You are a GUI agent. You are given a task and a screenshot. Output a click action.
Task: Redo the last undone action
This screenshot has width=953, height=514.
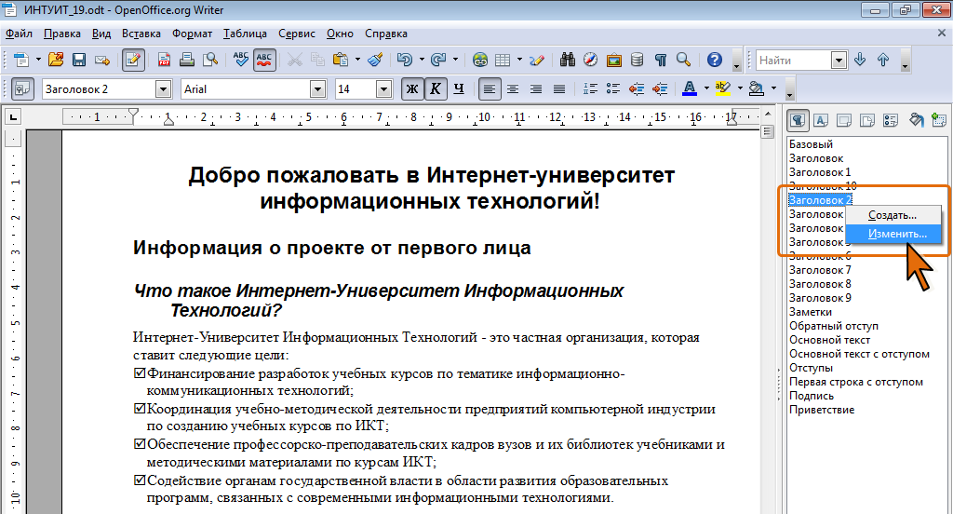point(437,60)
